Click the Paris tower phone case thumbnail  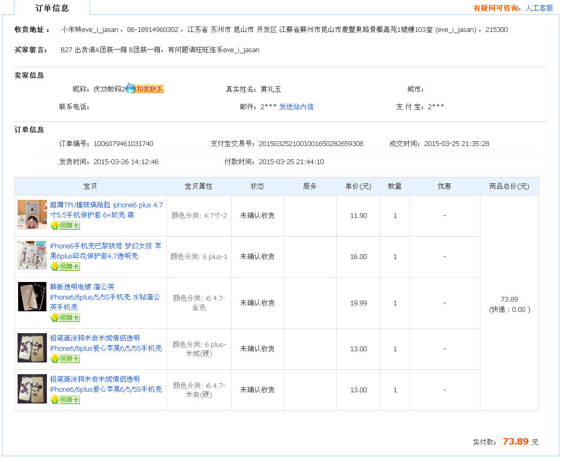point(32,256)
